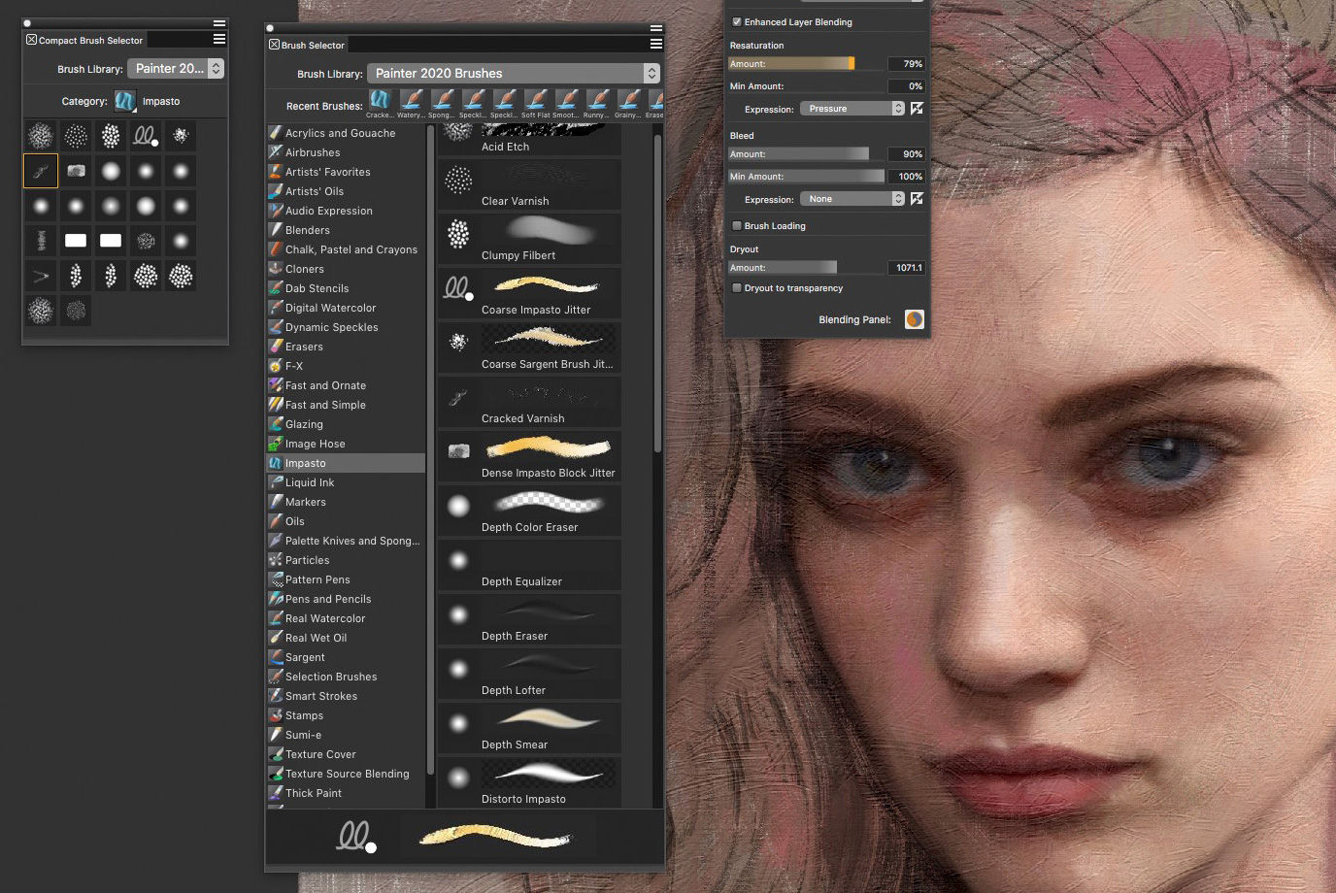Viewport: 1336px width, 893px height.
Task: Click Bleed expression settings icon
Action: click(x=917, y=199)
